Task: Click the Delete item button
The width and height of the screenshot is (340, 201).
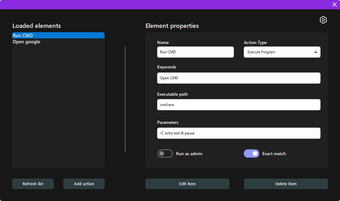Action: pos(286,184)
